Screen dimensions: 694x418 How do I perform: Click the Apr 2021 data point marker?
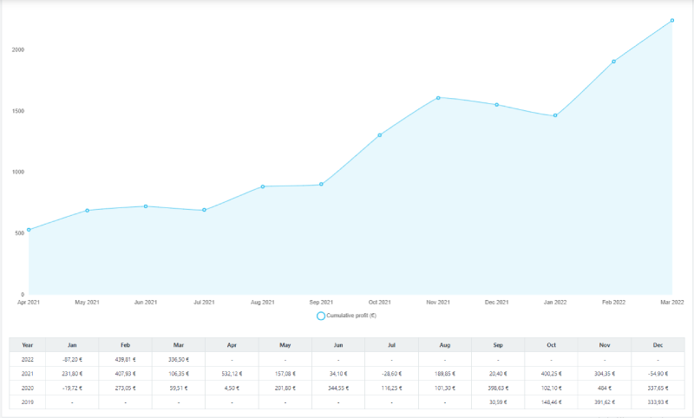[x=29, y=230]
